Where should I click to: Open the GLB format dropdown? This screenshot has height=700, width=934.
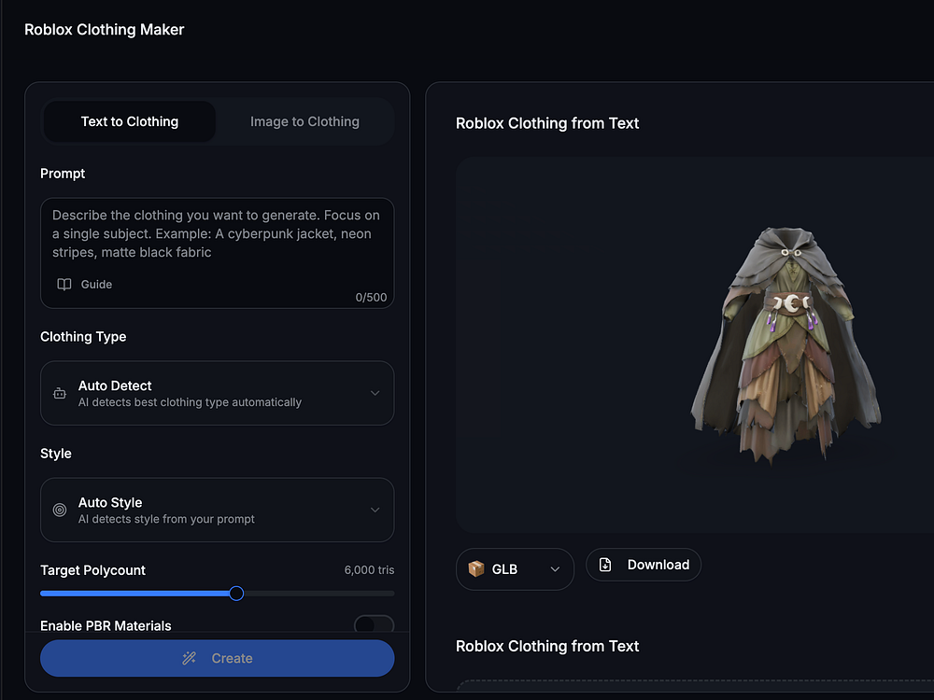(554, 569)
